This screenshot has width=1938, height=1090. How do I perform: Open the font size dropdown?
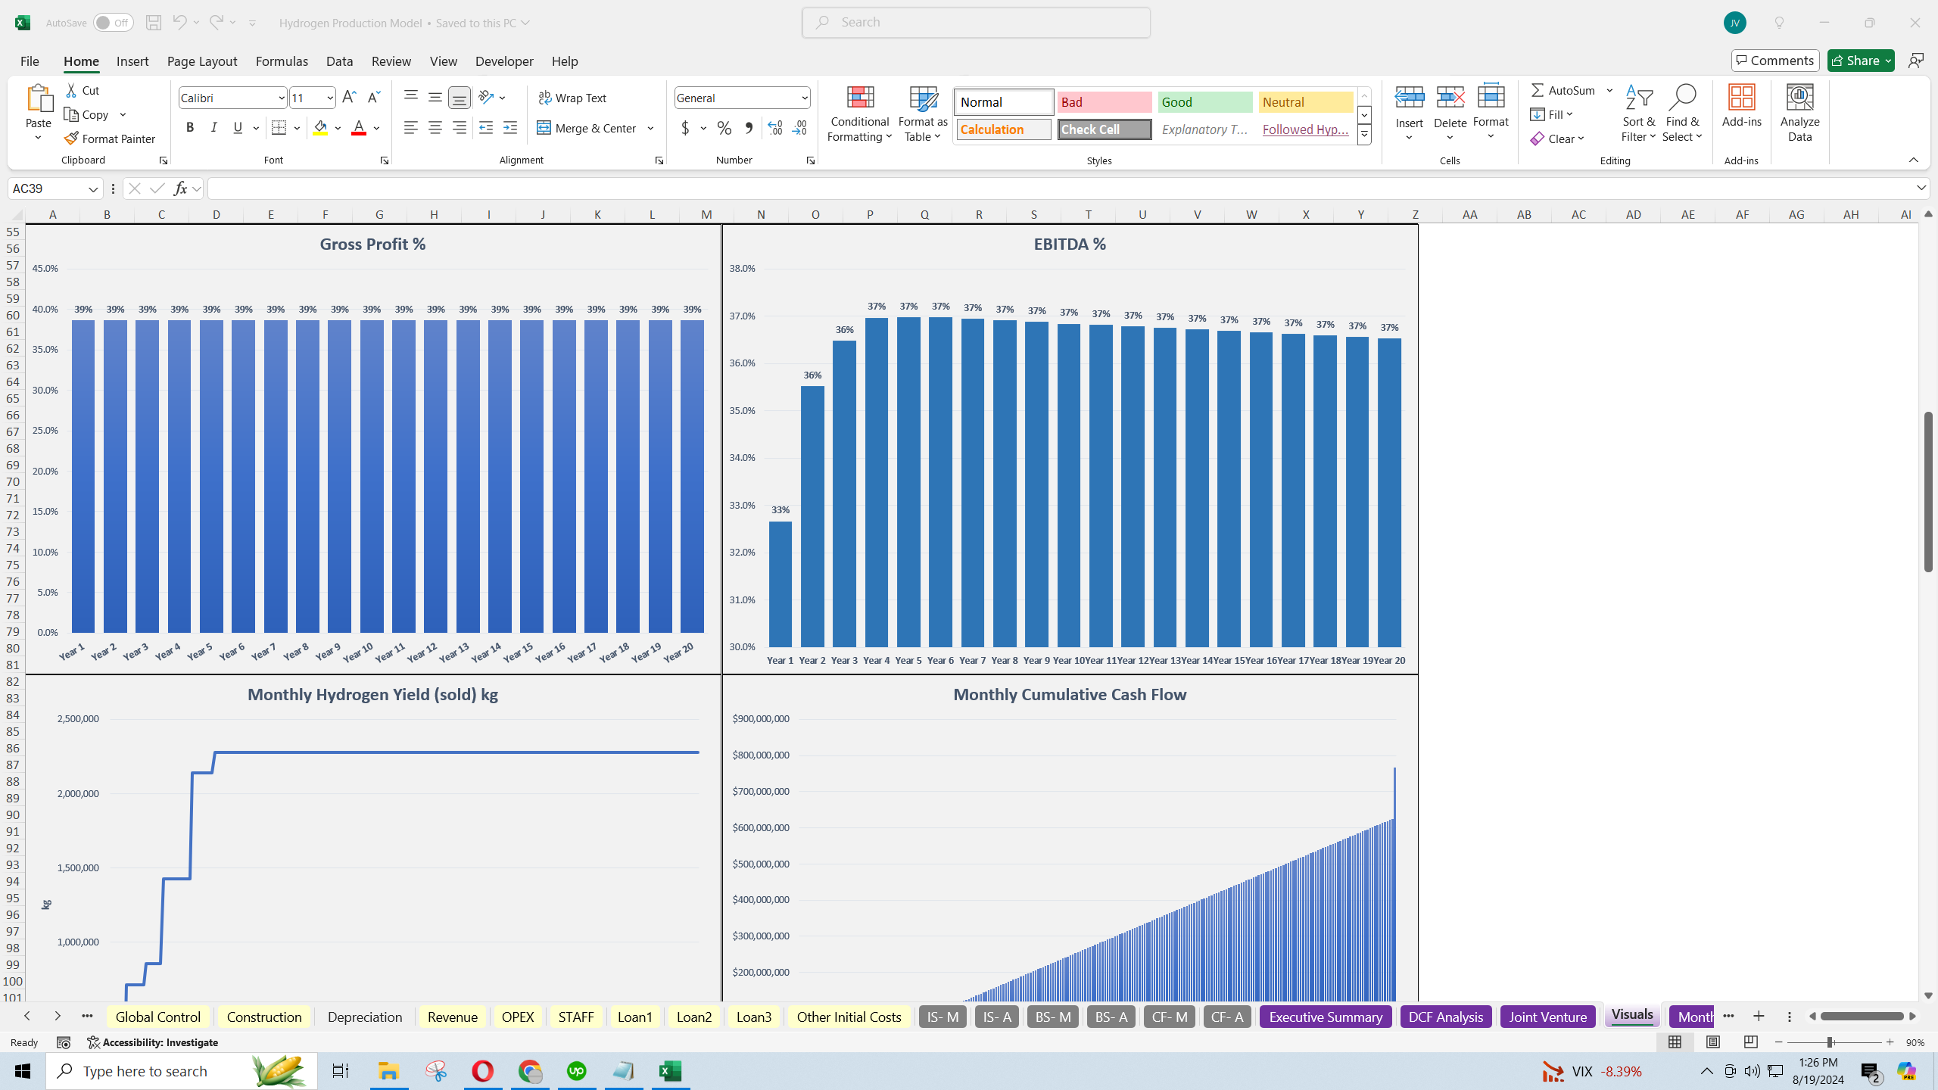pyautogui.click(x=330, y=98)
